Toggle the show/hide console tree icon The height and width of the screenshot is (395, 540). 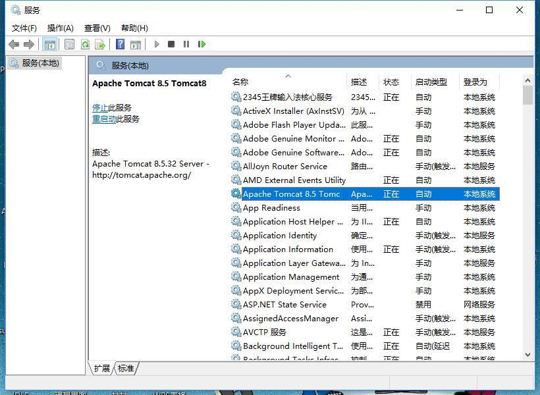click(x=49, y=44)
